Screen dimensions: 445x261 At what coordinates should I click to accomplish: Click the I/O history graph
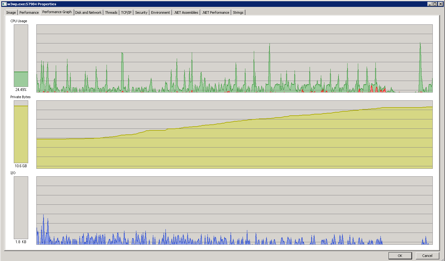coord(234,210)
